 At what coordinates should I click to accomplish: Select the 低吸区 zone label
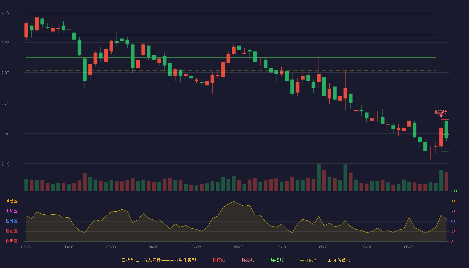coord(11,241)
